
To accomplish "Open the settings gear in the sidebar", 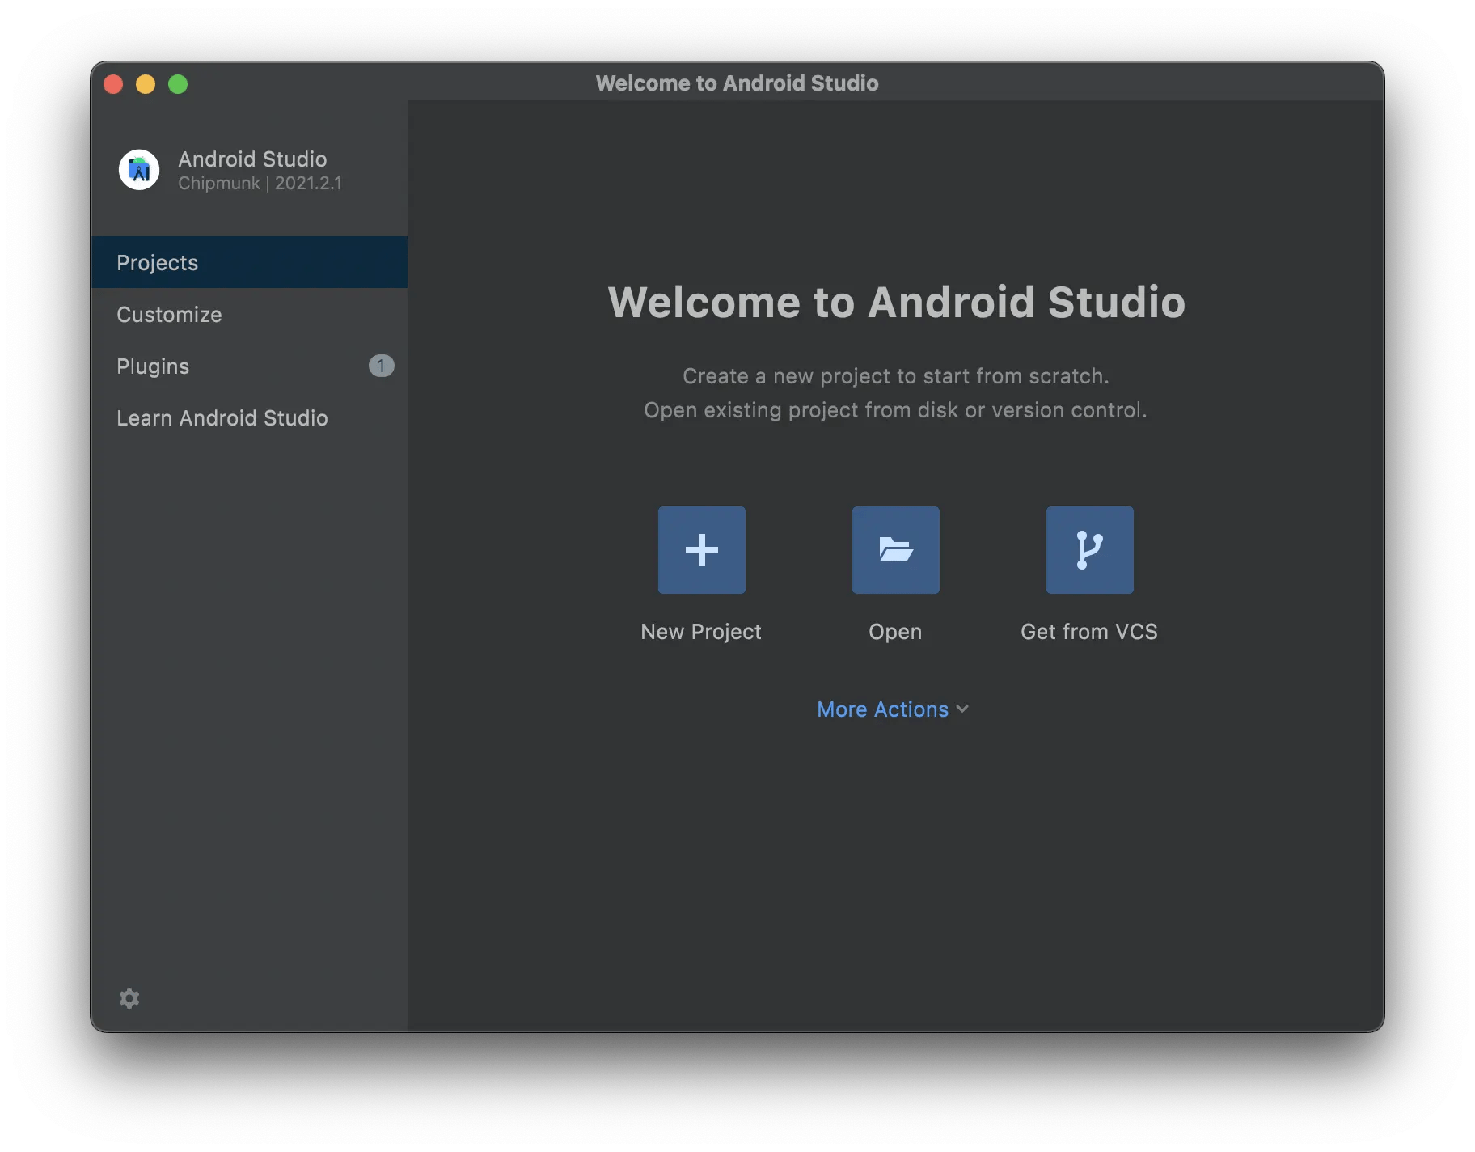I will pyautogui.click(x=129, y=998).
